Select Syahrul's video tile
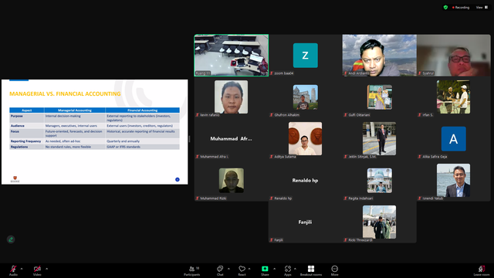This screenshot has height=278, width=494. pyautogui.click(x=454, y=55)
